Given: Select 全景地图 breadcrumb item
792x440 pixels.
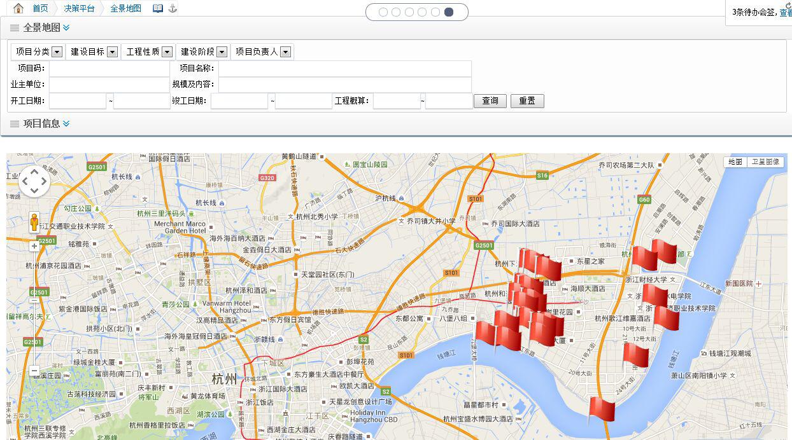Looking at the screenshot, I should (125, 8).
